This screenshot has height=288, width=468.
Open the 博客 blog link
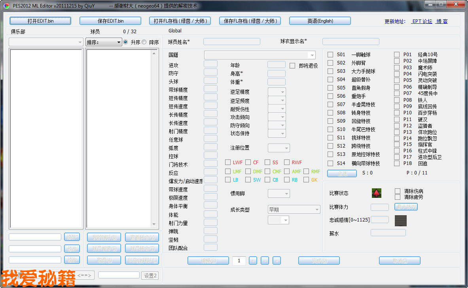coord(442,21)
